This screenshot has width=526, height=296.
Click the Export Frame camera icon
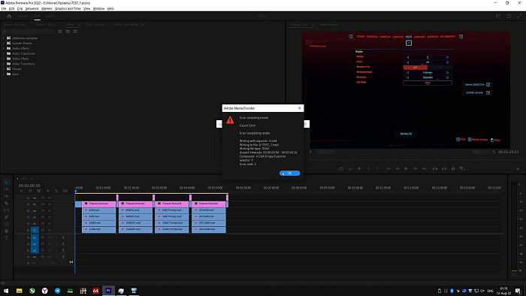(x=453, y=168)
